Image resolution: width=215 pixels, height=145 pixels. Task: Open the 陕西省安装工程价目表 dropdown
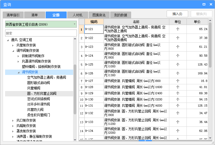click(74, 24)
